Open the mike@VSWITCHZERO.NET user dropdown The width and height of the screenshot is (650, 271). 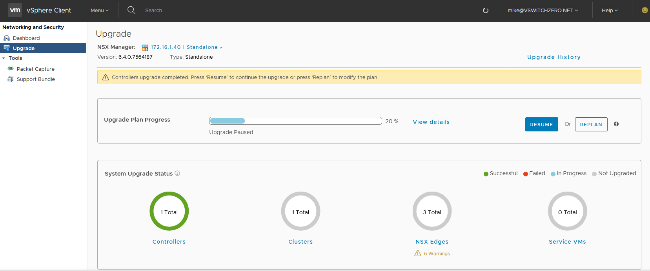click(543, 11)
